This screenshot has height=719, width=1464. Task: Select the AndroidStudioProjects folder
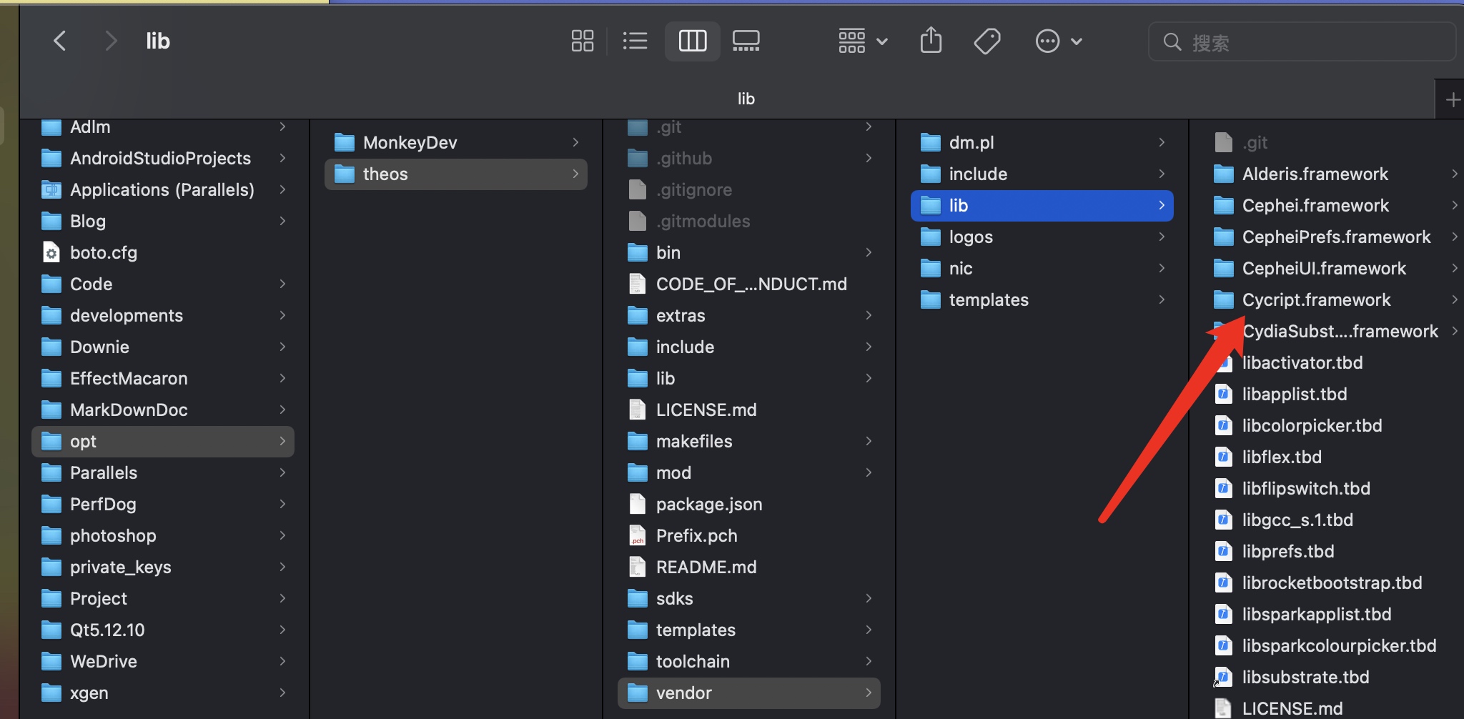point(163,158)
